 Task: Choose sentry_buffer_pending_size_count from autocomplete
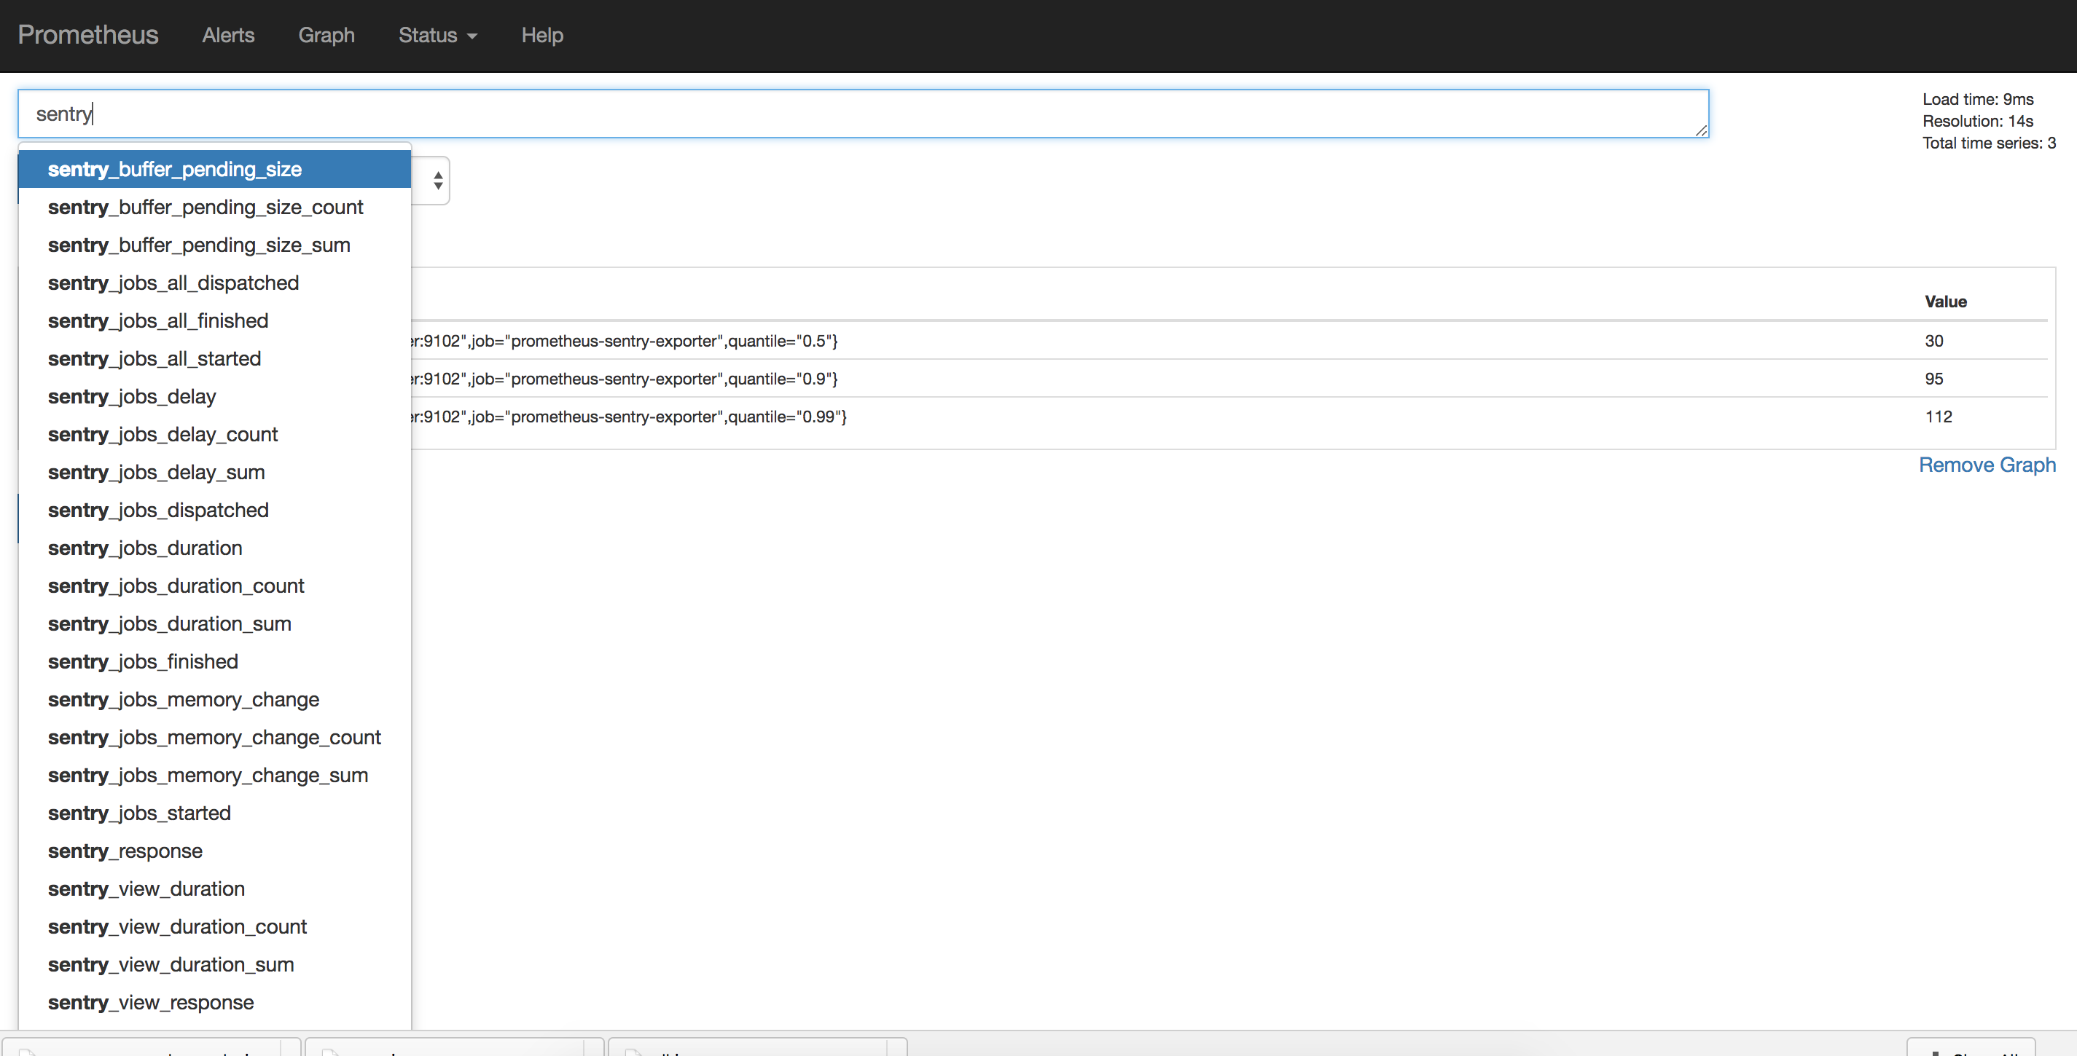coord(205,207)
